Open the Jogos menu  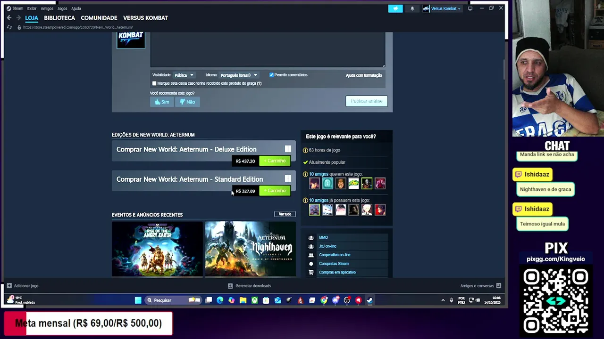point(62,8)
